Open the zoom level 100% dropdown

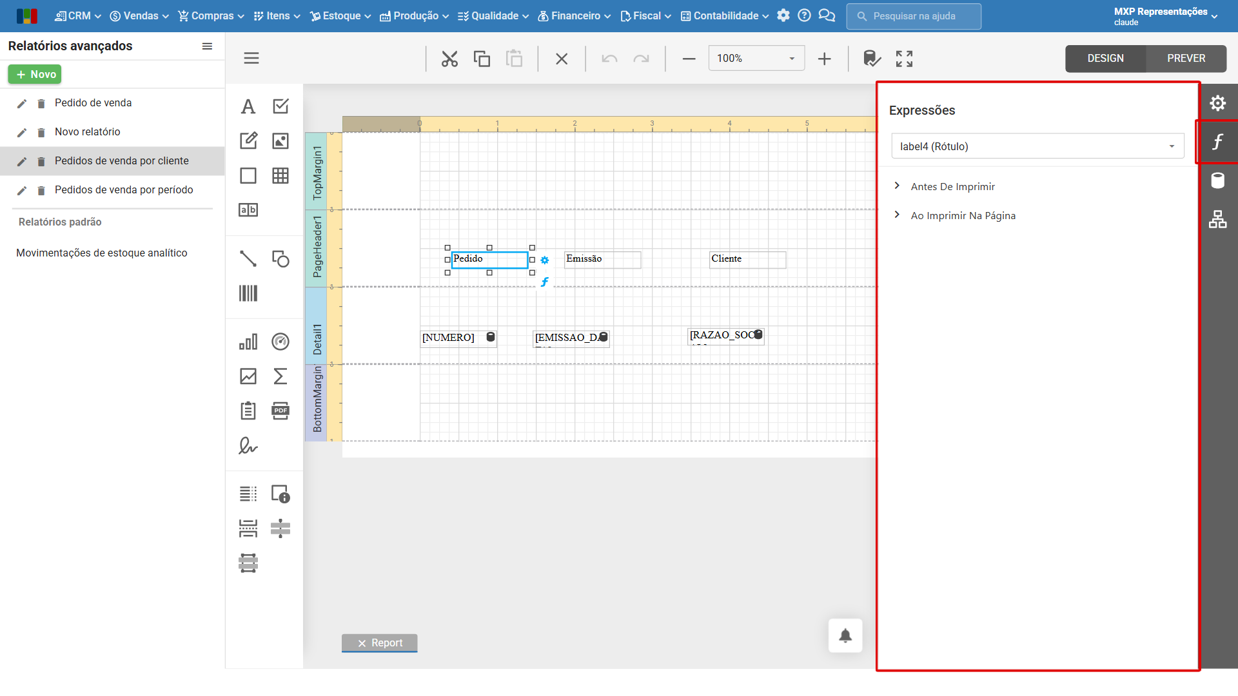click(x=756, y=59)
